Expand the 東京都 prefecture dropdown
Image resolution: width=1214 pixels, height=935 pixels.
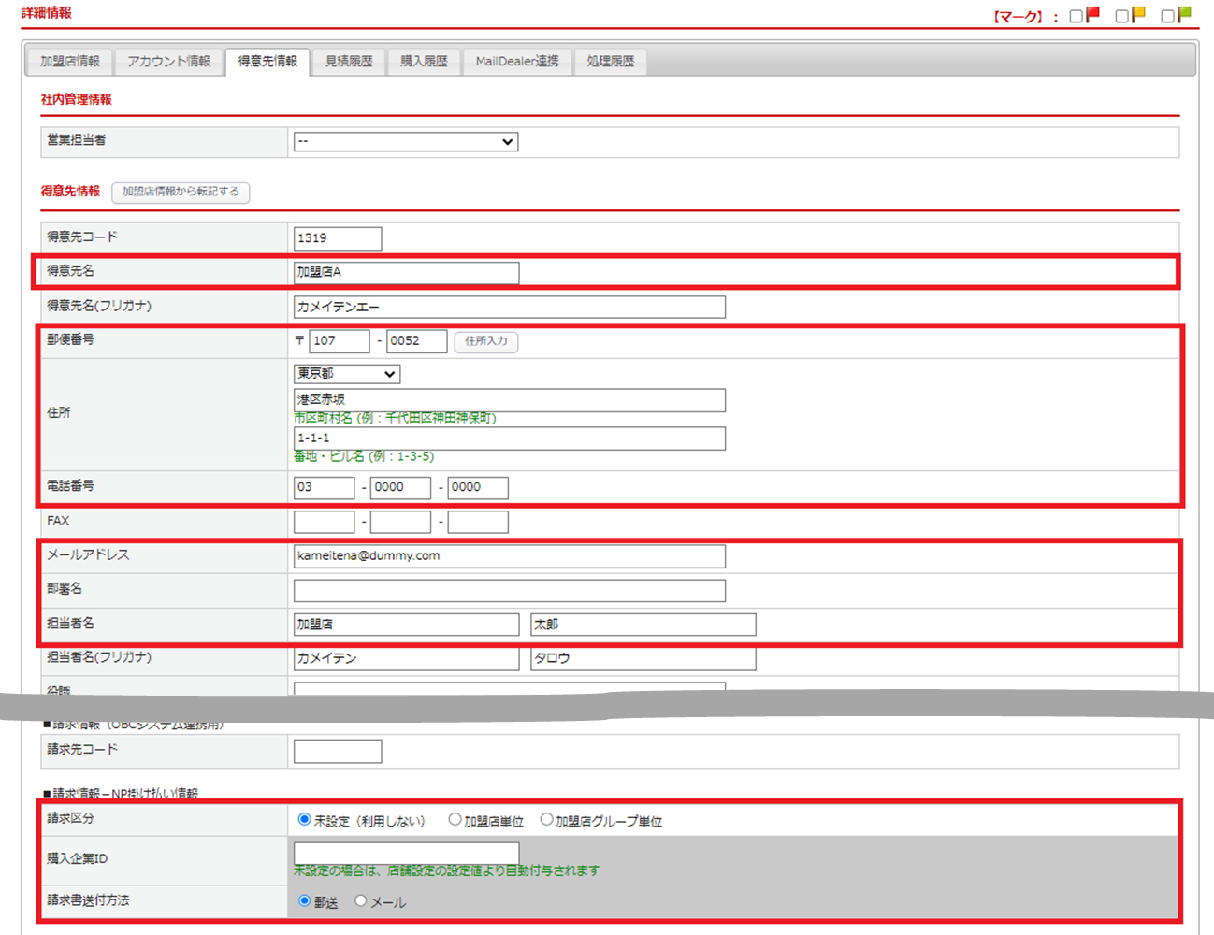[346, 374]
